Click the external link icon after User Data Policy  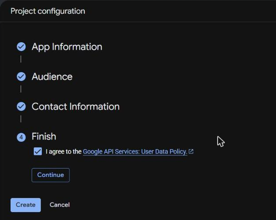(x=191, y=151)
